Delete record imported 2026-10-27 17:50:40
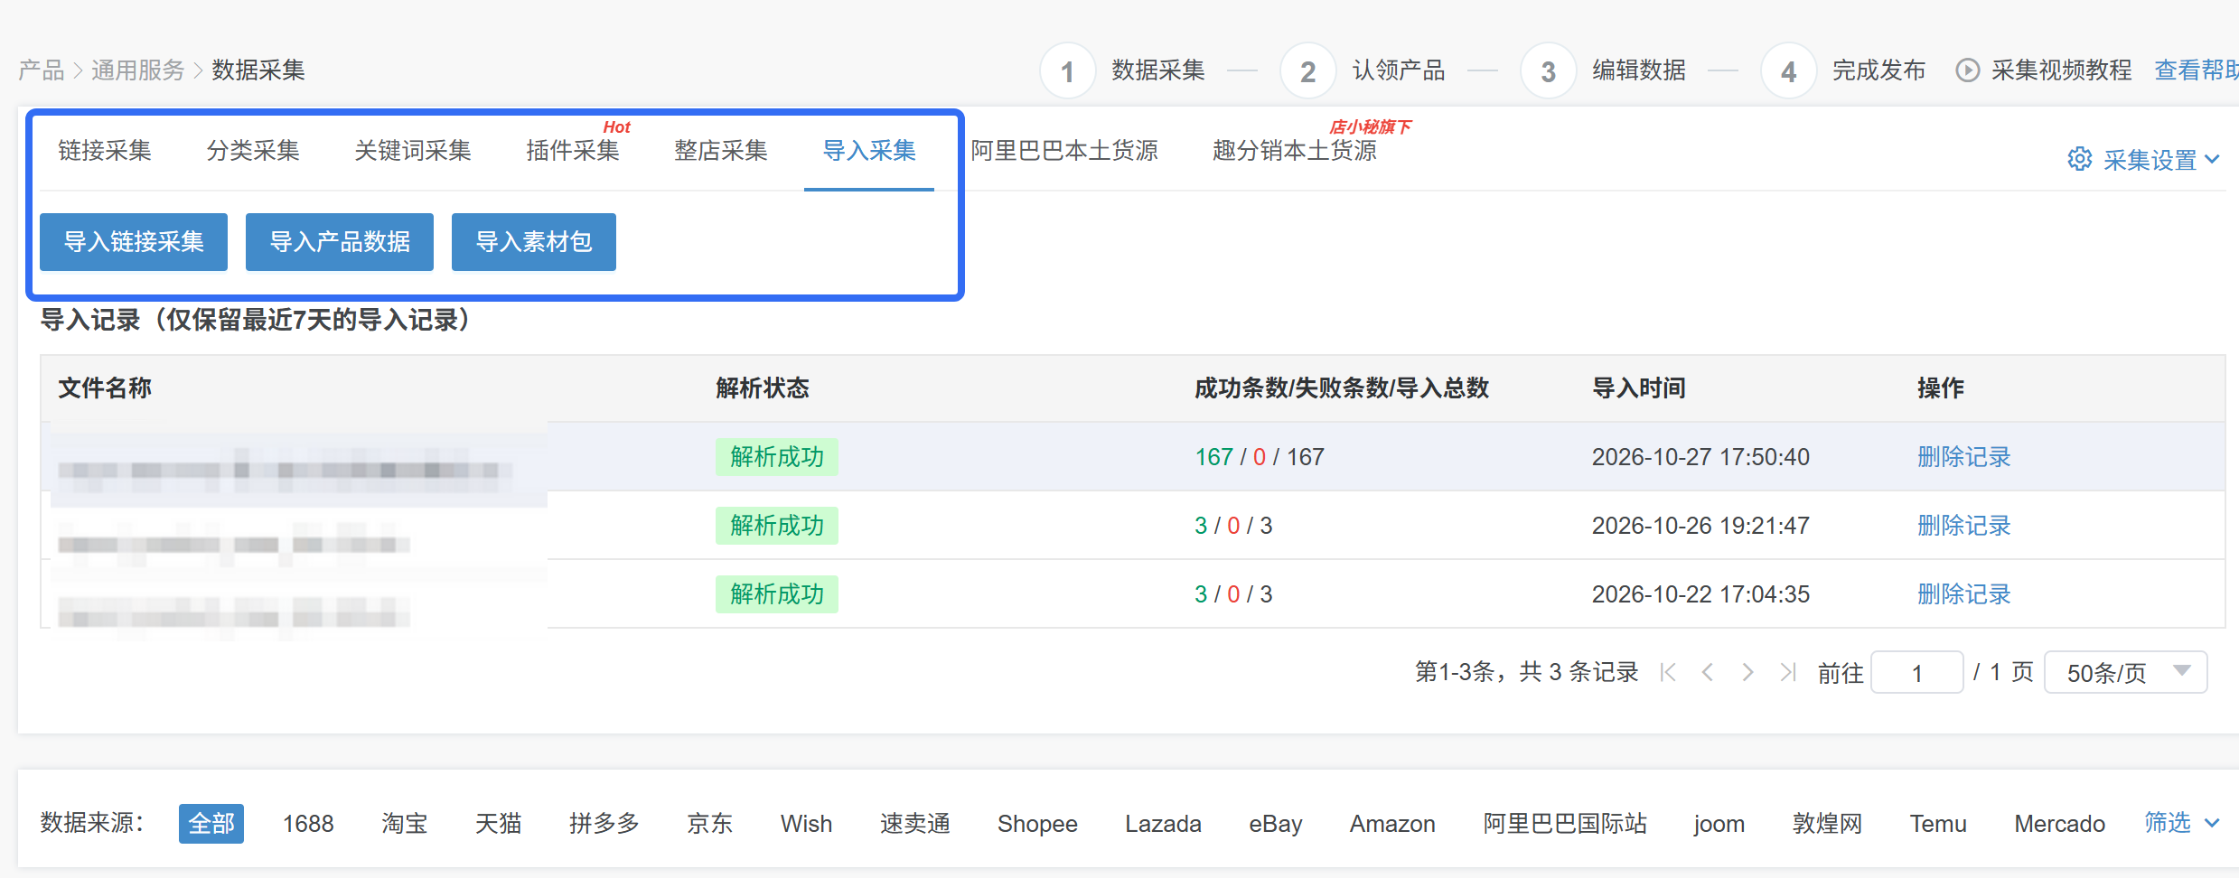2239x878 pixels. coord(1964,457)
